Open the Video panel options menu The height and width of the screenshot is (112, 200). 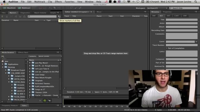[57, 105]
